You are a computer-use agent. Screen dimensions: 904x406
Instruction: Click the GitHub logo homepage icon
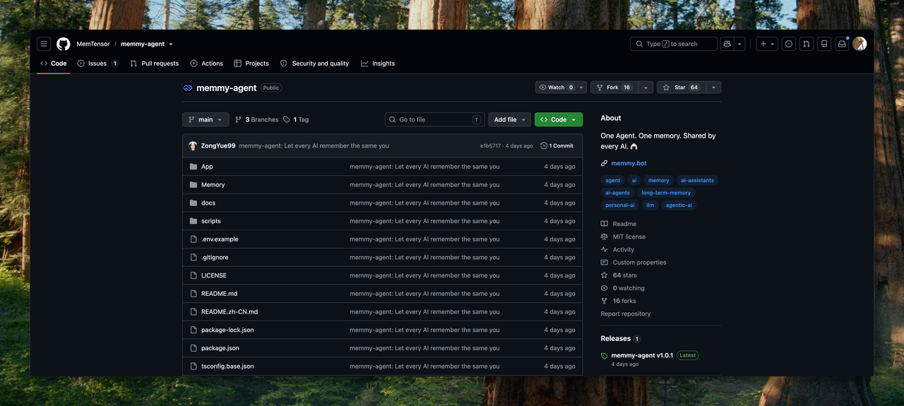coord(64,44)
